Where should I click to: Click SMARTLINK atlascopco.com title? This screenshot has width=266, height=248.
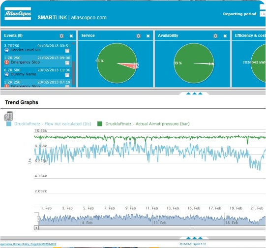[x=72, y=18]
